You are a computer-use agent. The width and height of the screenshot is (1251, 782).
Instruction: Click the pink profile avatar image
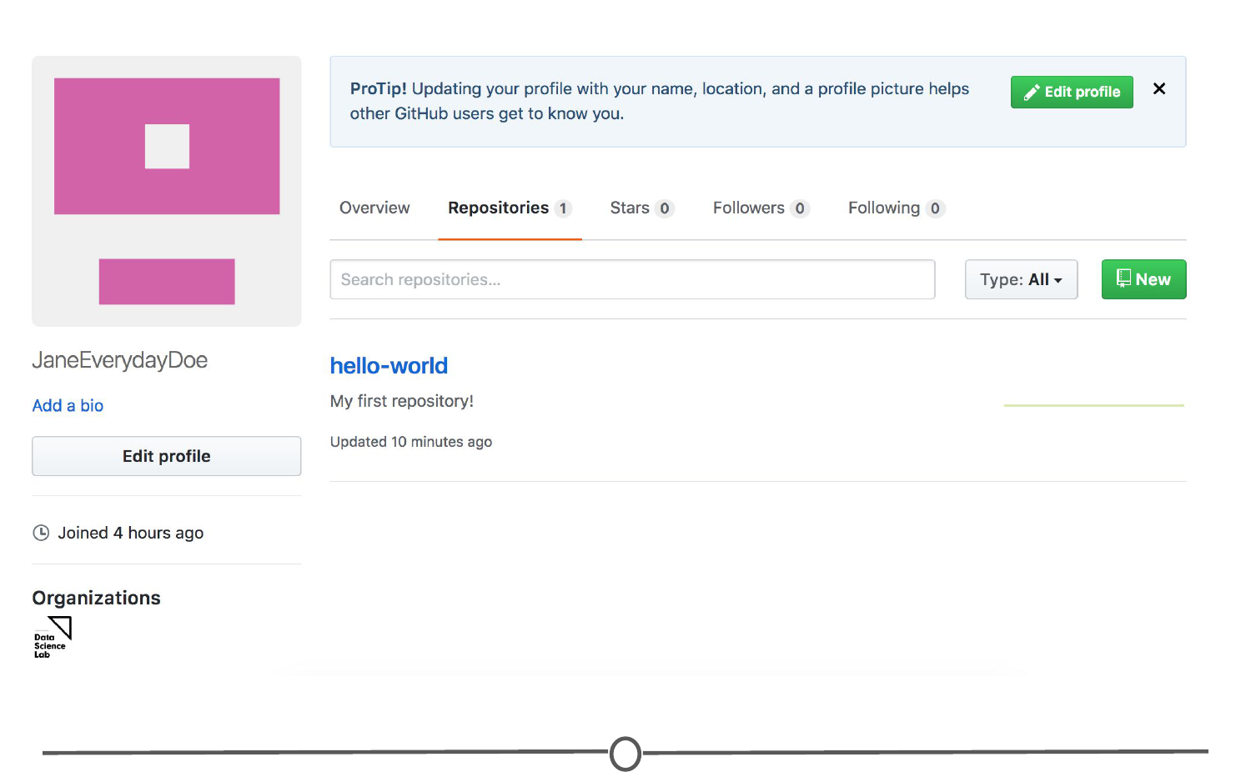click(x=167, y=191)
